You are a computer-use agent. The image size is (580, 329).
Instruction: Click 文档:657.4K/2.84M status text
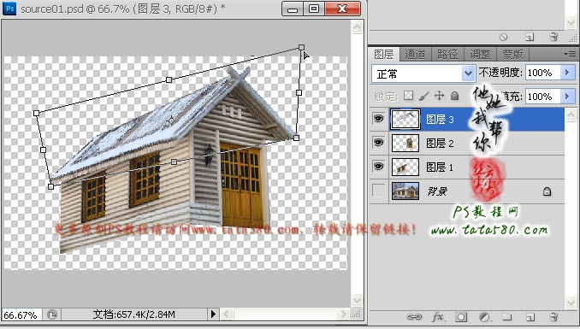coord(134,314)
